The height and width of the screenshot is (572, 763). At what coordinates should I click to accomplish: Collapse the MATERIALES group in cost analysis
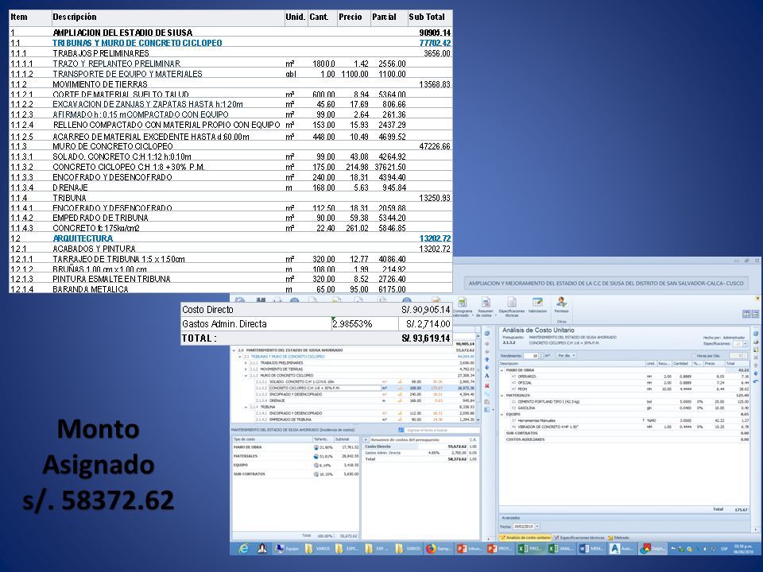(502, 396)
